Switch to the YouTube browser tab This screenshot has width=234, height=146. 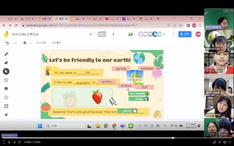[x=112, y=19]
